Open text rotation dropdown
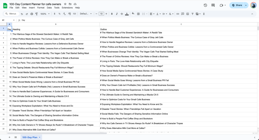This screenshot has width=259, height=140. coord(171,14)
